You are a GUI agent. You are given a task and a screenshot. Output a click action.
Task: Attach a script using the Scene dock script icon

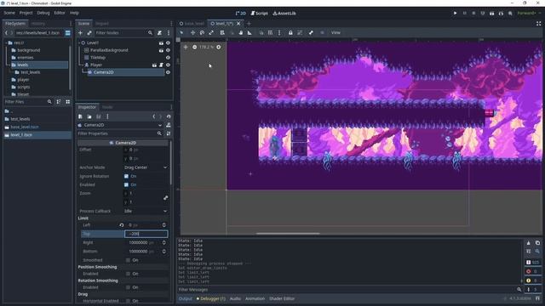pos(159,32)
